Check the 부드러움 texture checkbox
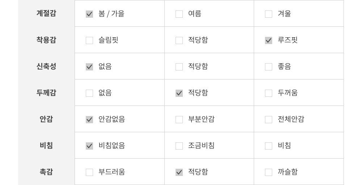362x185 pixels. pos(89,172)
